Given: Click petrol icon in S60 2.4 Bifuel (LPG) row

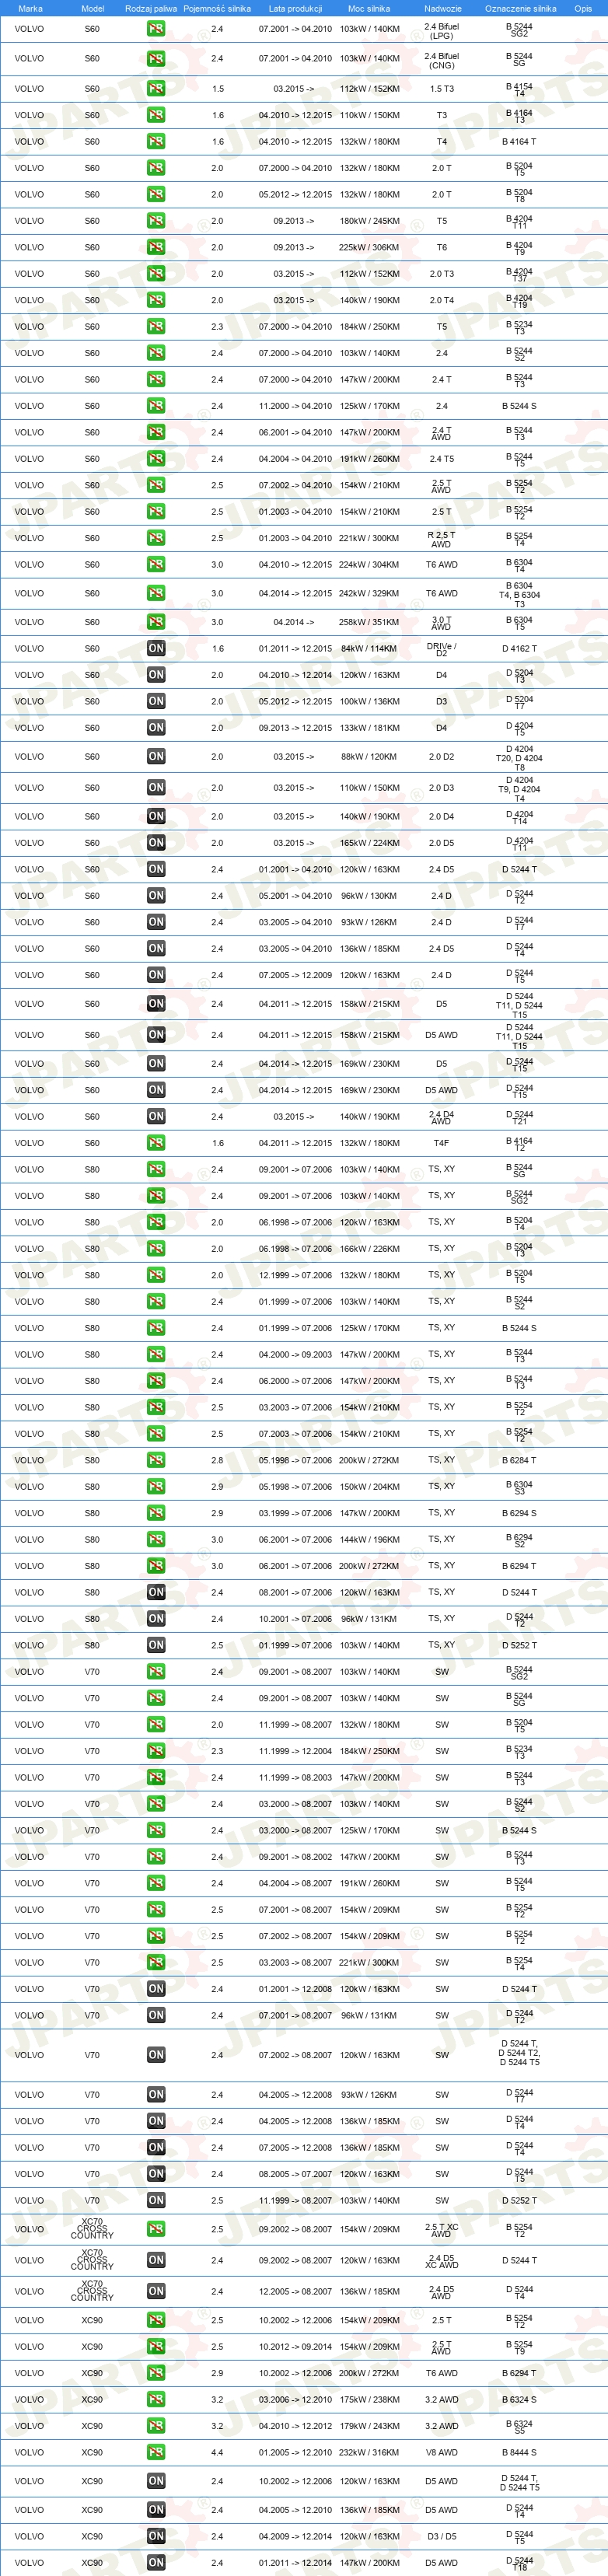Looking at the screenshot, I should [156, 29].
